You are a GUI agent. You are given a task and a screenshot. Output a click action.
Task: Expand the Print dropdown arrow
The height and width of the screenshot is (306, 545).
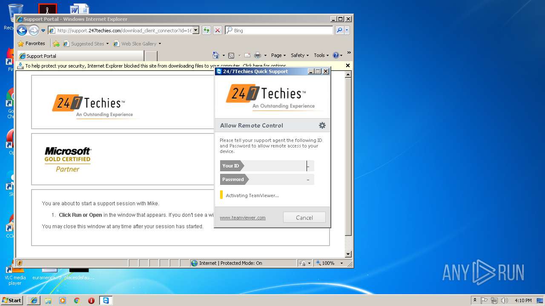(x=265, y=55)
